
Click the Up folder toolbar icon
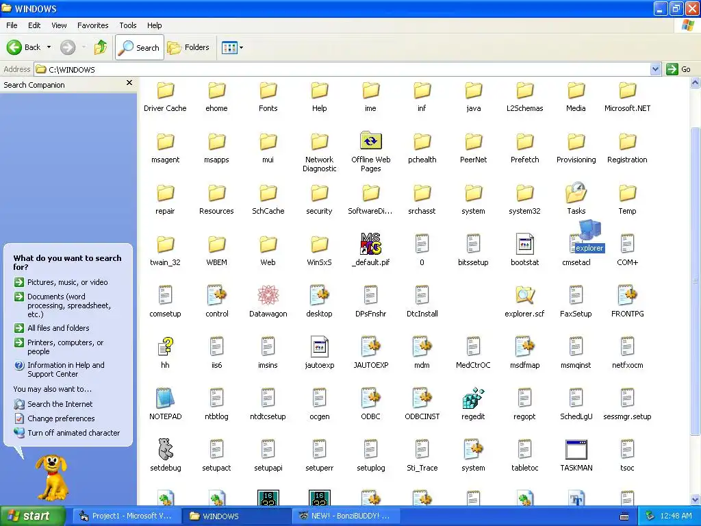coord(101,47)
